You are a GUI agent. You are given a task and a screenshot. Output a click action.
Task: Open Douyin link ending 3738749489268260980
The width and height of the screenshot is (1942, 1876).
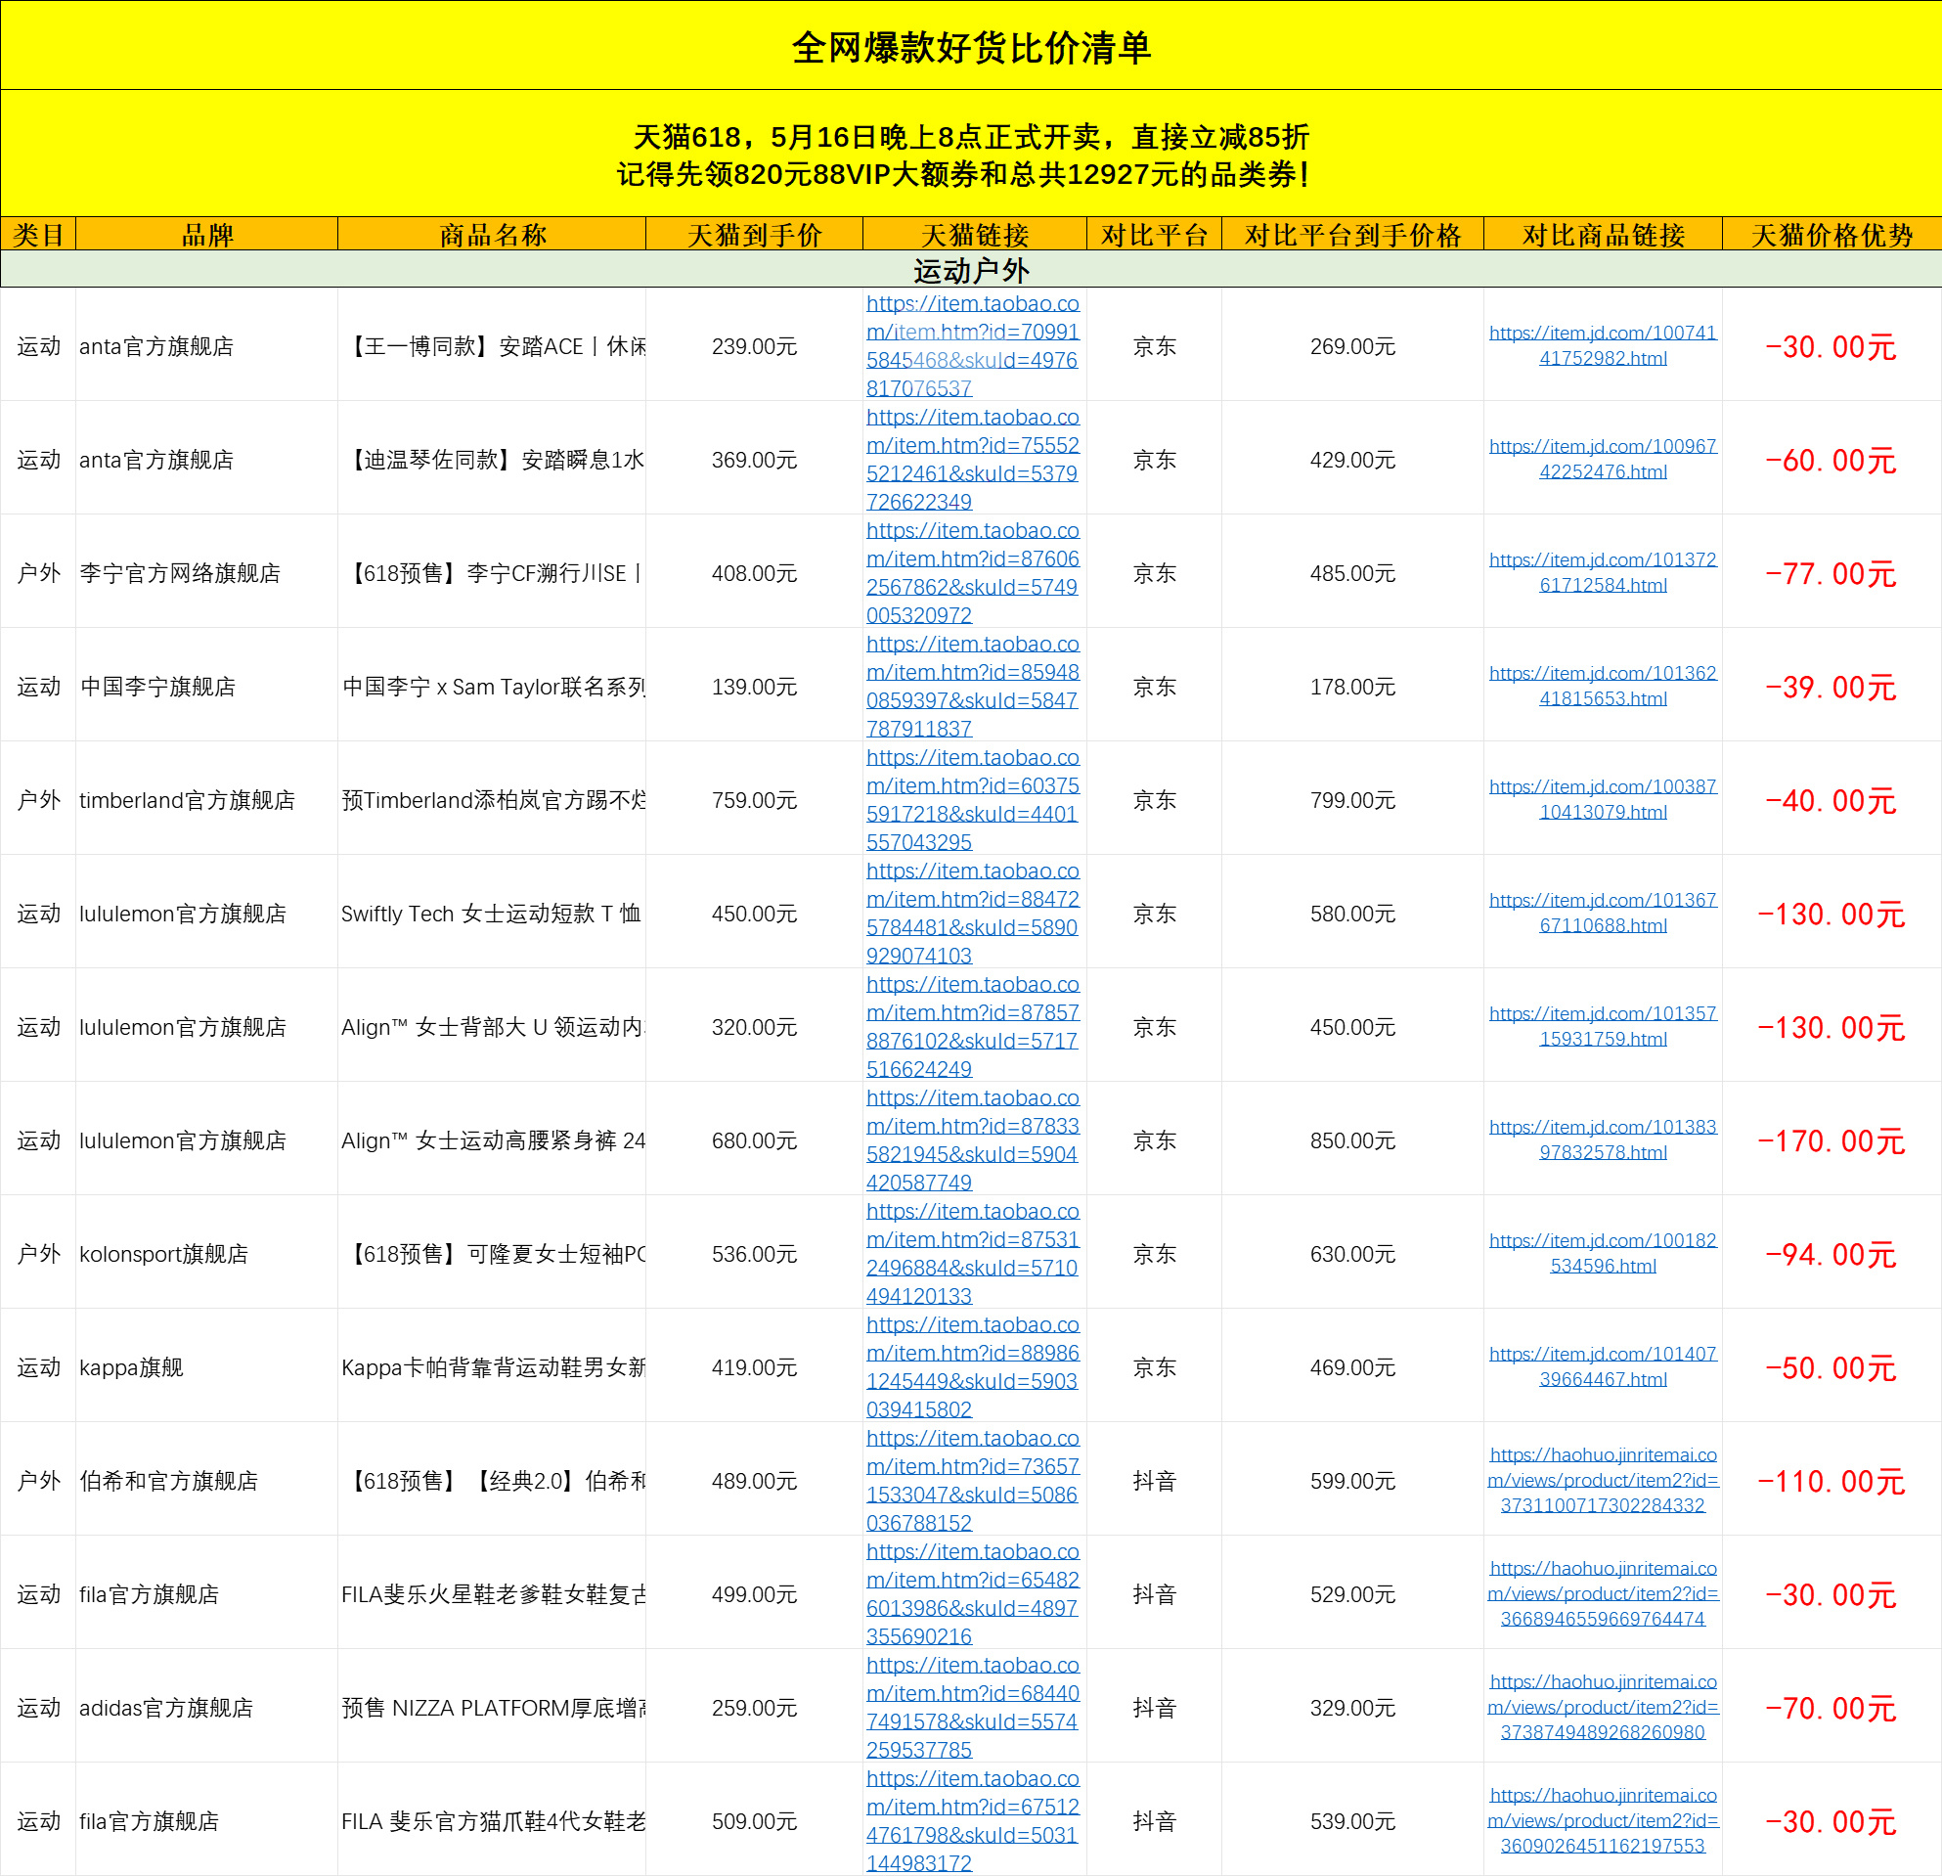1603,1708
